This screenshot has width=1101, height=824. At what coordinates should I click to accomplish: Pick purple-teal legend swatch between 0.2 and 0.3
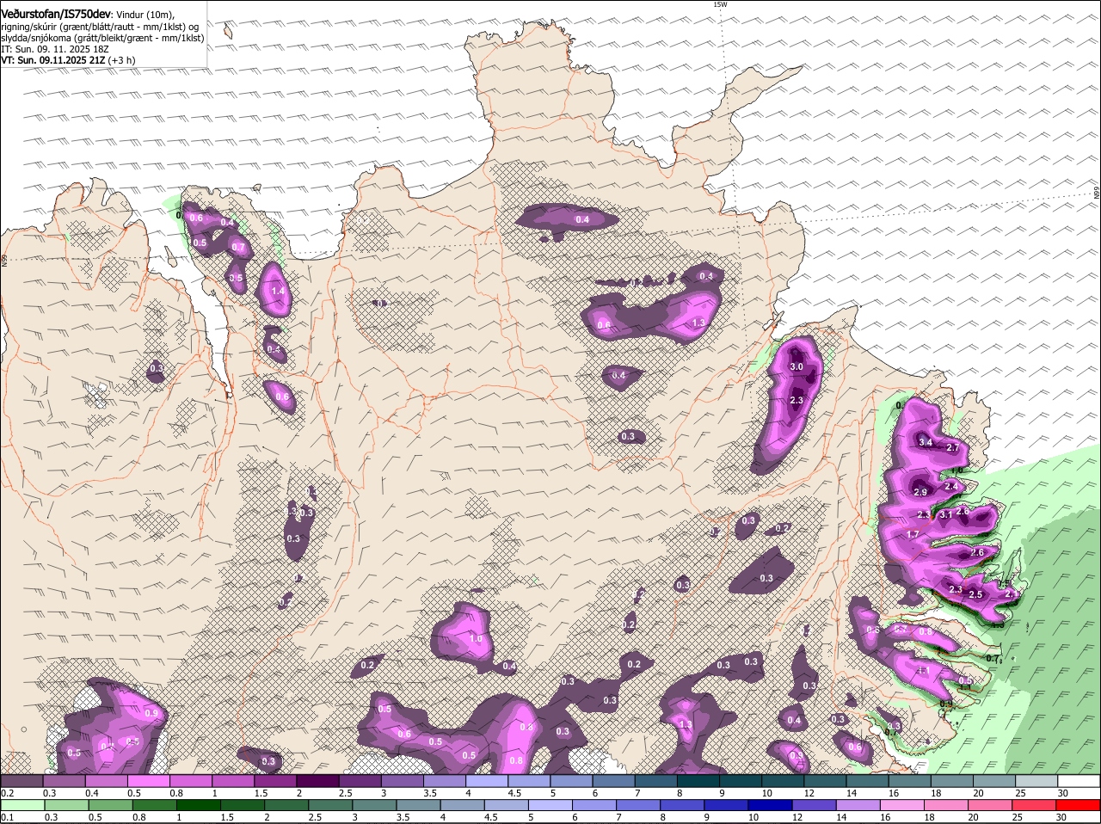(x=22, y=780)
